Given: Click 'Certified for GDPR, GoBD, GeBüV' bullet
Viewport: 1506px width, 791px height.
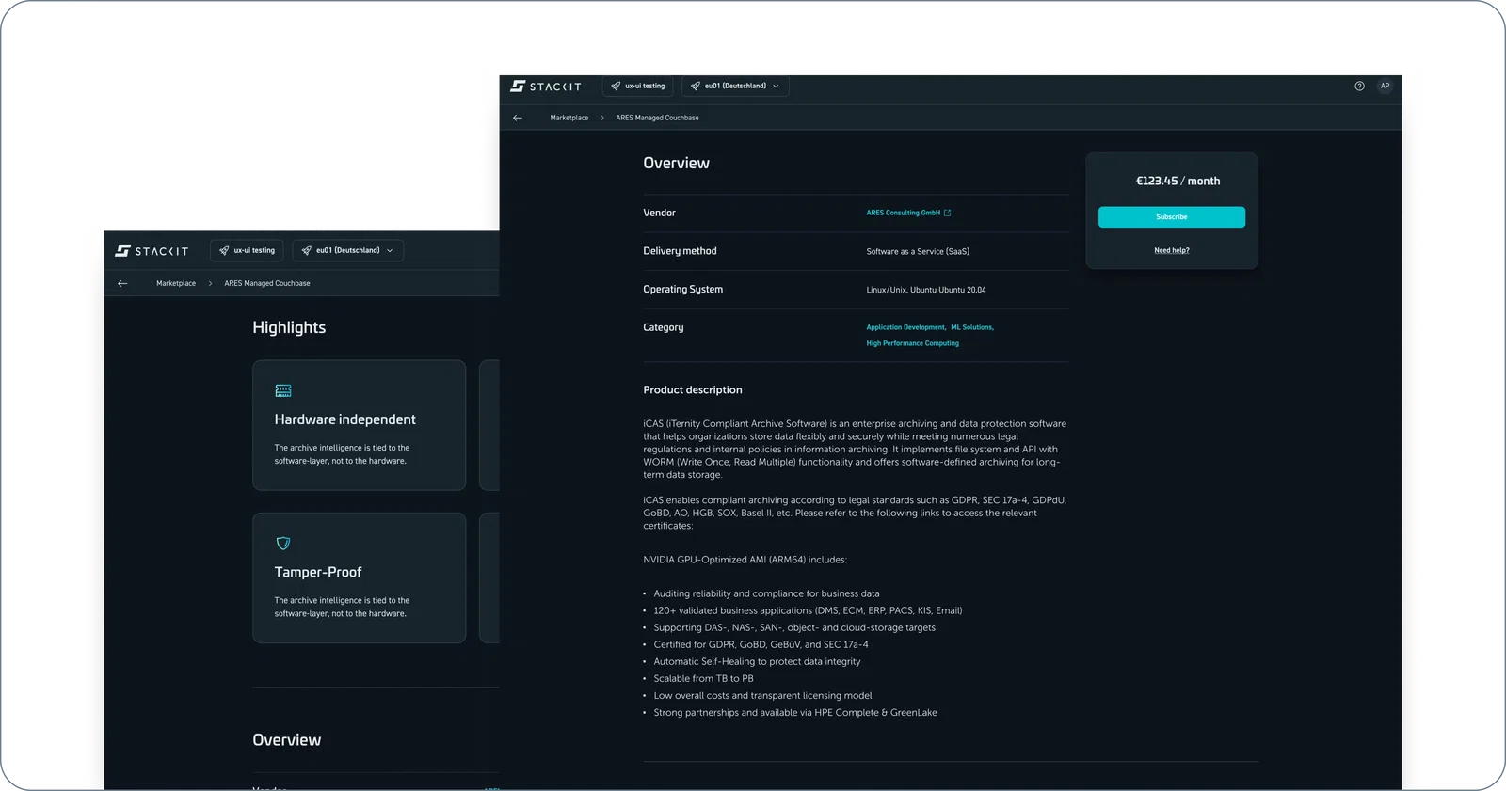Looking at the screenshot, I should [761, 644].
